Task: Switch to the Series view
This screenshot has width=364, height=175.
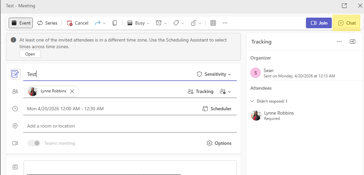Action: pyautogui.click(x=47, y=23)
